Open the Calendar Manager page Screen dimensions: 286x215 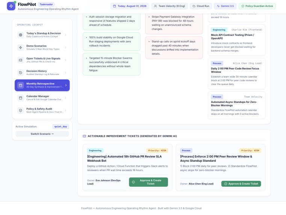(42, 98)
